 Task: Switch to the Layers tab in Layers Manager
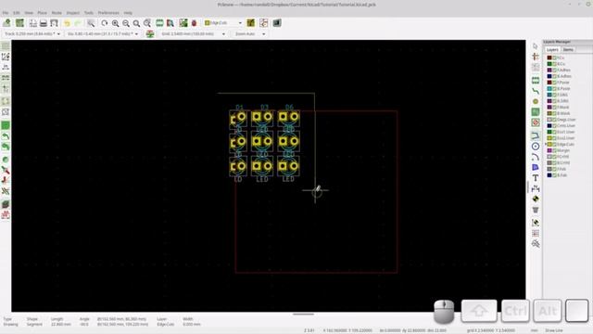click(x=552, y=49)
